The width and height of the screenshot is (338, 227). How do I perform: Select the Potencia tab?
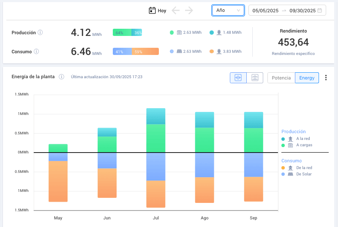[281, 78]
